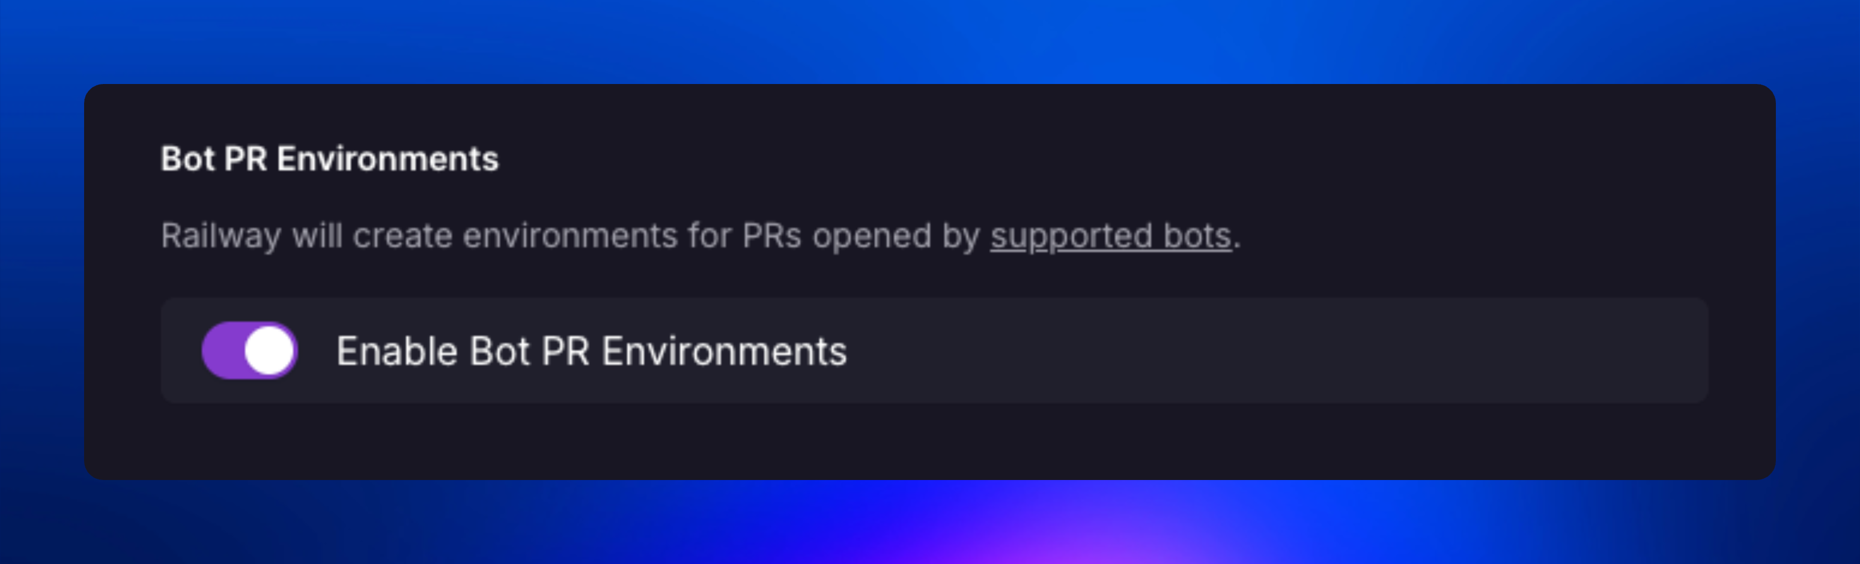
Task: Click the "Enable Bot PR Environments" label
Action: coord(591,352)
